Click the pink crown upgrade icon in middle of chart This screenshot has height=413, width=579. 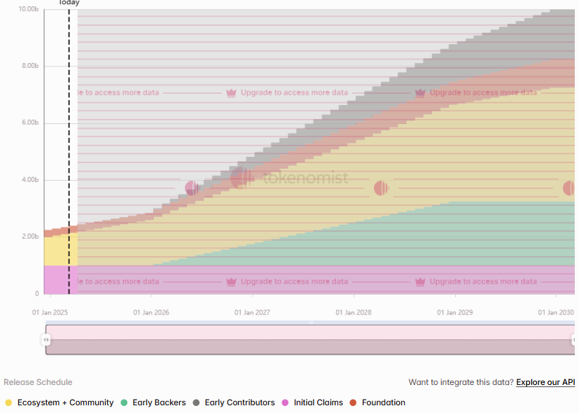point(231,92)
